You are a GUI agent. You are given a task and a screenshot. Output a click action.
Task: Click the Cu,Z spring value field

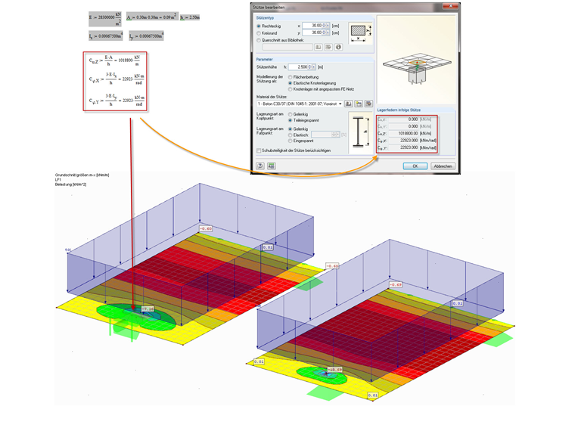(403, 133)
